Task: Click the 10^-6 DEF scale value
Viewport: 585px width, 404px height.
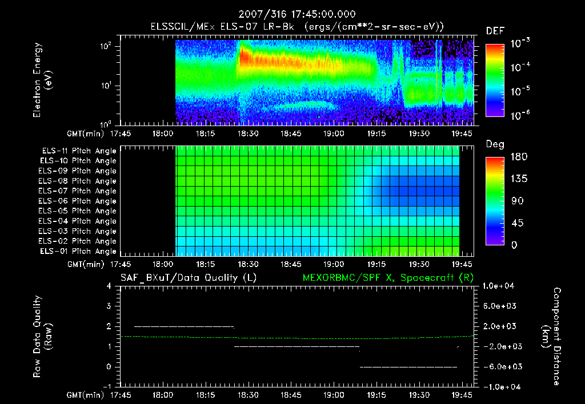Action: pyautogui.click(x=520, y=115)
